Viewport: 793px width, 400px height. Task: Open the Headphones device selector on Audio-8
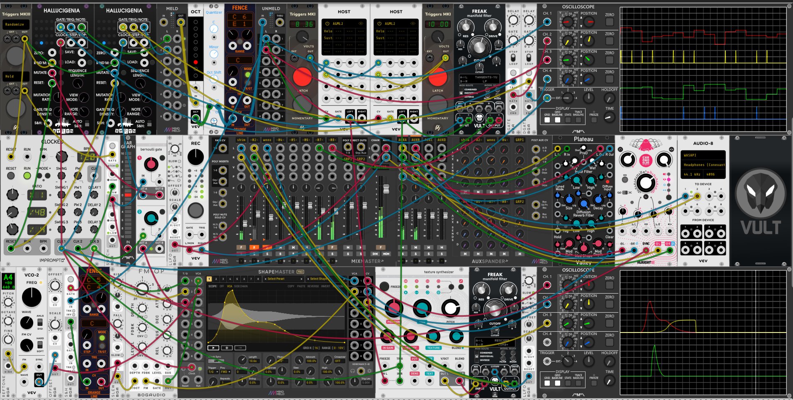pyautogui.click(x=704, y=165)
